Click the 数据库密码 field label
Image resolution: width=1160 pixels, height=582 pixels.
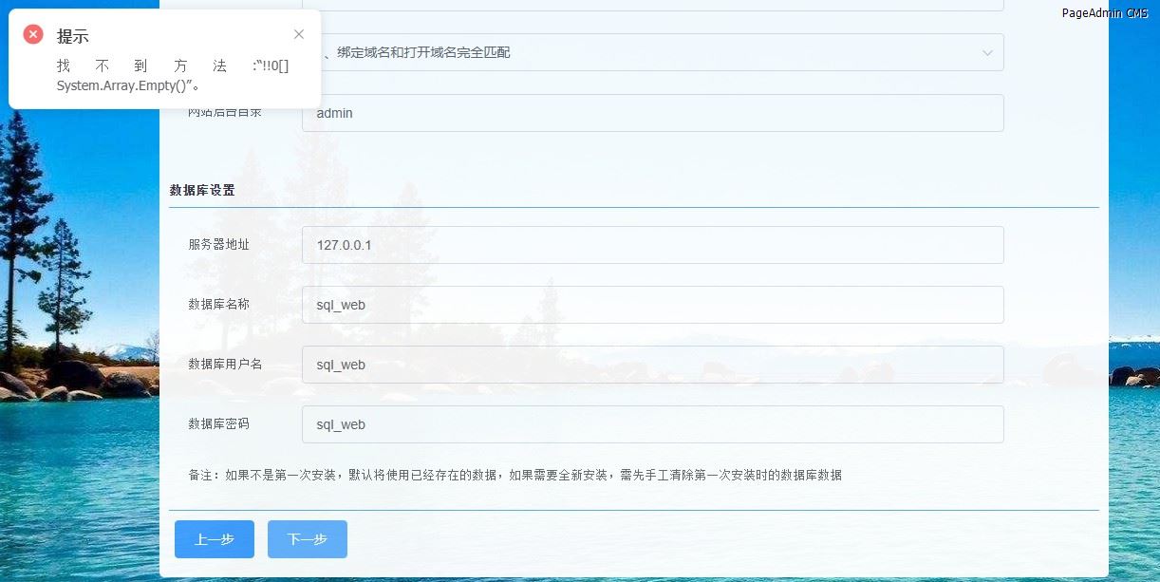point(218,423)
